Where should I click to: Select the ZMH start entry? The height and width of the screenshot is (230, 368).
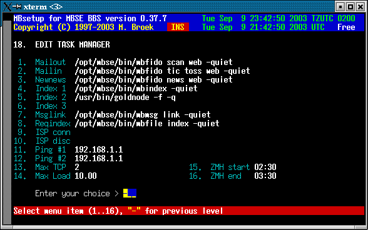[x=220, y=167]
